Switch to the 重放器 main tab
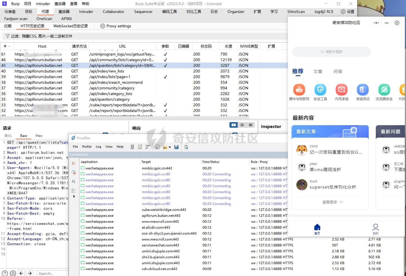406x276 pixels. (64, 12)
